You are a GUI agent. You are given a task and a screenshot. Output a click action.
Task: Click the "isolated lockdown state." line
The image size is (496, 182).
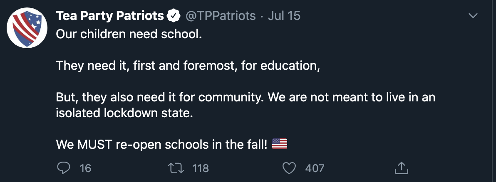pyautogui.click(x=124, y=113)
